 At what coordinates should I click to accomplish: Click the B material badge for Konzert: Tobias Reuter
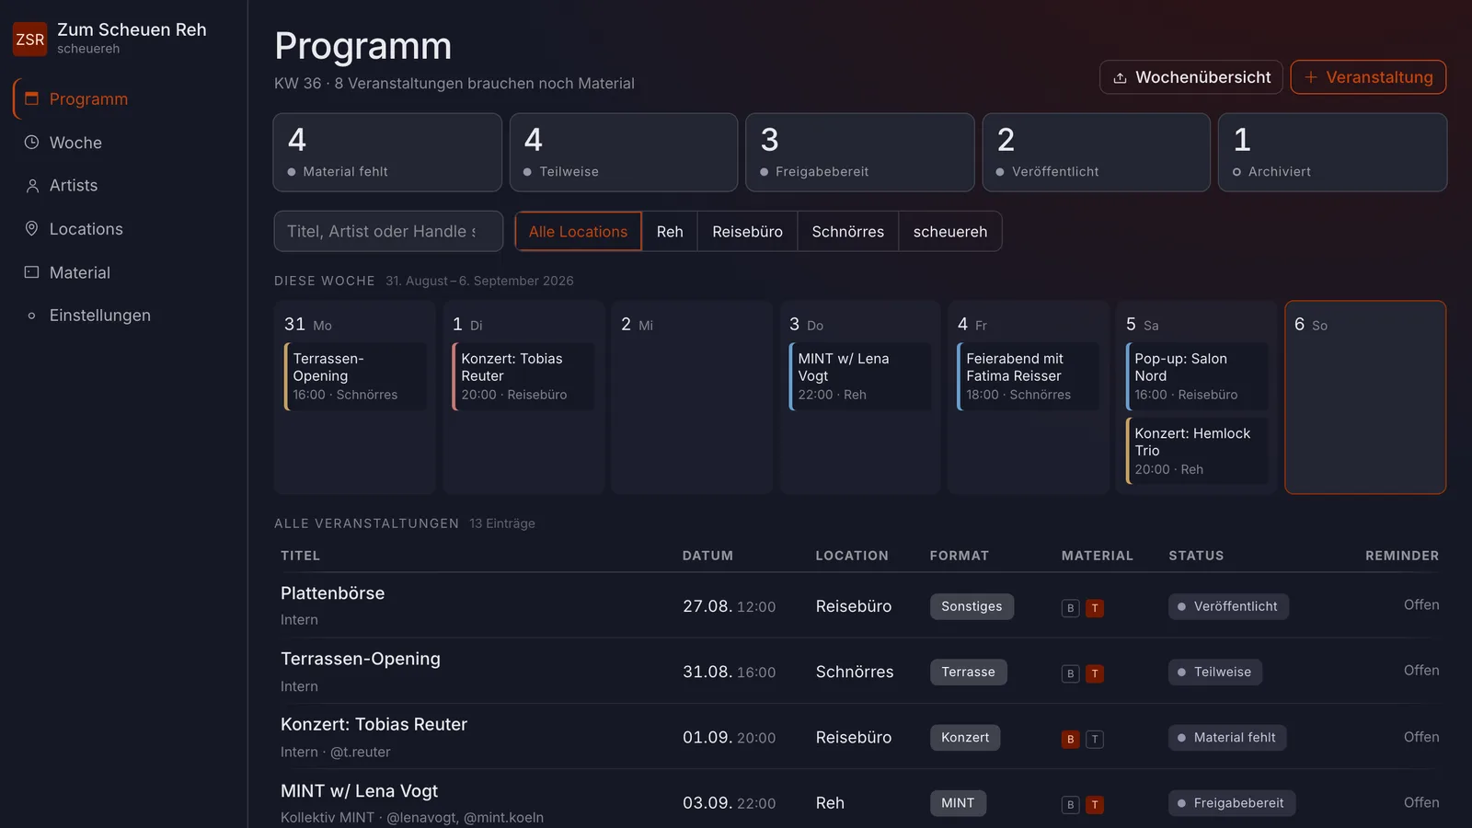(x=1070, y=739)
